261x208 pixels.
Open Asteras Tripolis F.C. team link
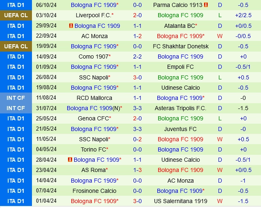pyautogui.click(x=180, y=108)
